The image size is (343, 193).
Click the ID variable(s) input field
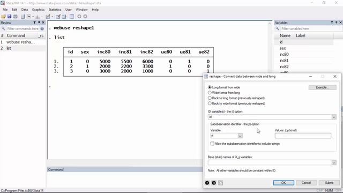270,117
